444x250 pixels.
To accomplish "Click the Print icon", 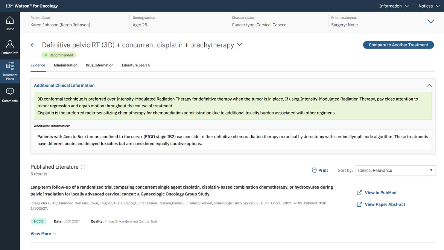I will [314, 170].
